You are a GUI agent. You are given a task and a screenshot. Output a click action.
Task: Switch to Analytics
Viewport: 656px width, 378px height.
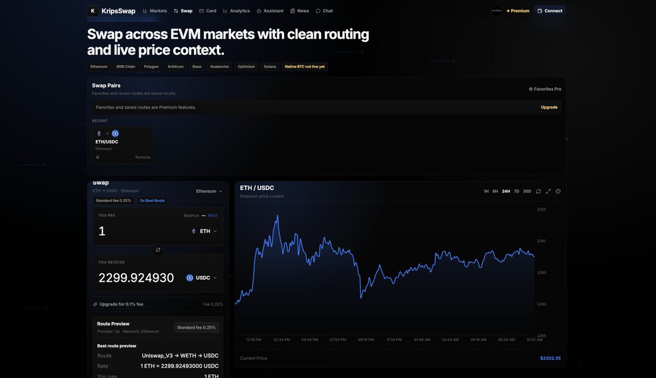click(236, 11)
